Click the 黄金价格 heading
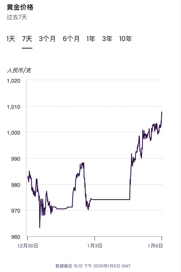Screen dimensions: 181x272 [20, 7]
